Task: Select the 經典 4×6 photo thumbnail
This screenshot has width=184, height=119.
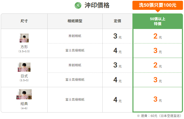Action: 24,94
